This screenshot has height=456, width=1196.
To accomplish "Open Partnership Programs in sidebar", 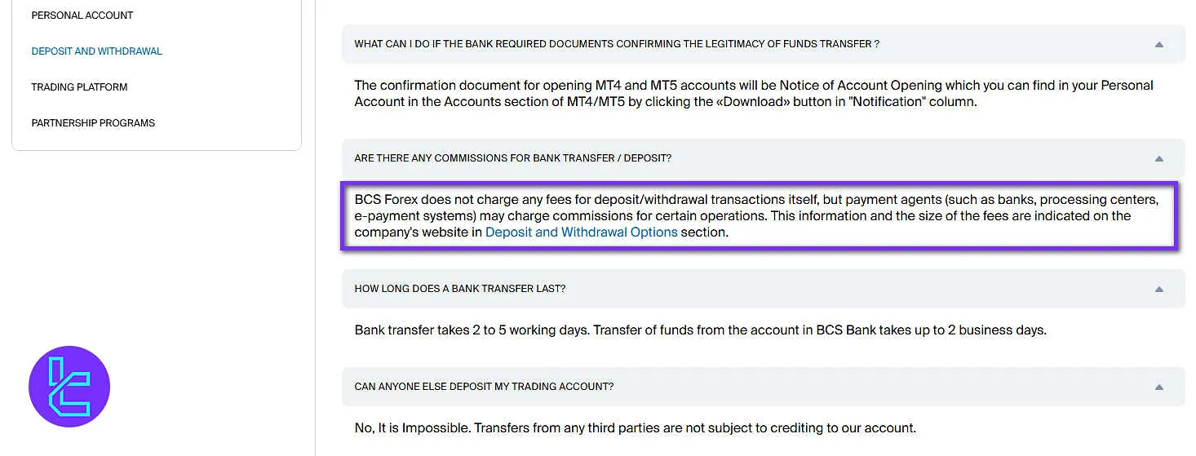I will click(93, 123).
